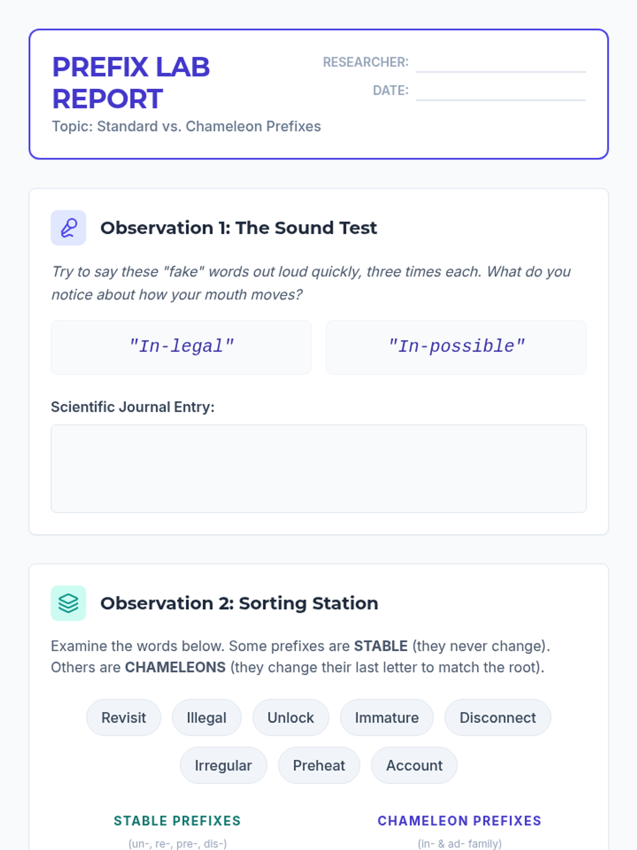This screenshot has width=637, height=850.
Task: Select the "In-possible" fake word card
Action: [456, 347]
